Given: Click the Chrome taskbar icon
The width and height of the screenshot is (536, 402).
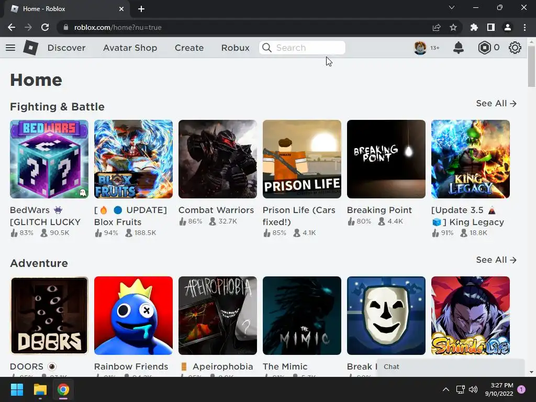Looking at the screenshot, I should [63, 389].
